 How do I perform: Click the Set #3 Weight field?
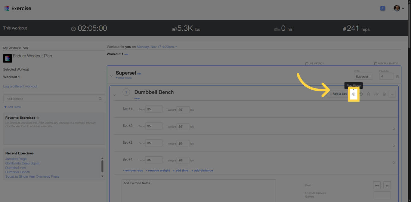pyautogui.click(x=183, y=143)
